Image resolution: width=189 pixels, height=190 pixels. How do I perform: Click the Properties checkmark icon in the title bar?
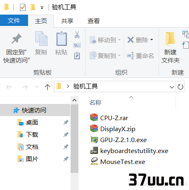[x=23, y=7]
